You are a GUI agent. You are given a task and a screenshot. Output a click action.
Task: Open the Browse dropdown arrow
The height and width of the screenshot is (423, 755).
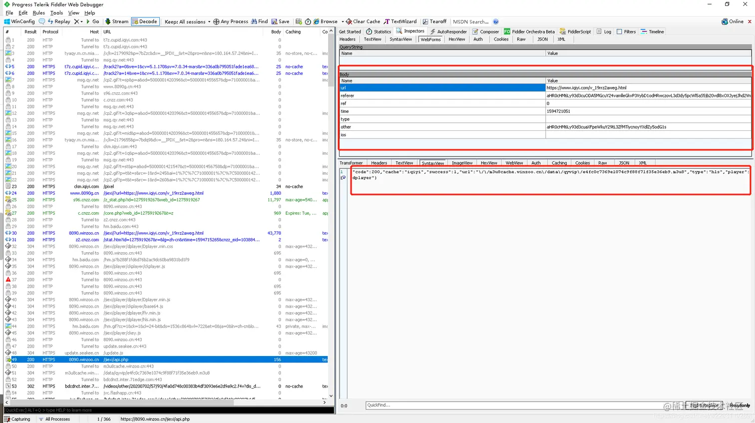point(343,21)
